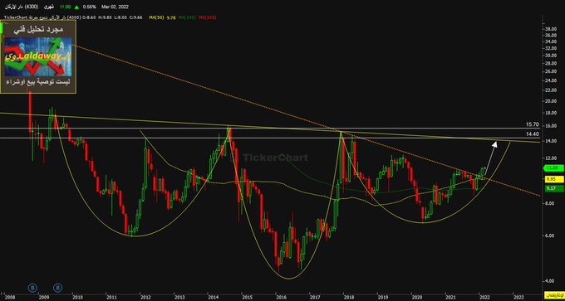Click the 0.66% change value in the header
The height and width of the screenshot is (301, 565).
pos(90,7)
